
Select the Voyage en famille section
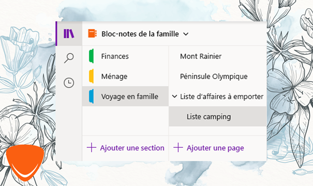coord(125,96)
